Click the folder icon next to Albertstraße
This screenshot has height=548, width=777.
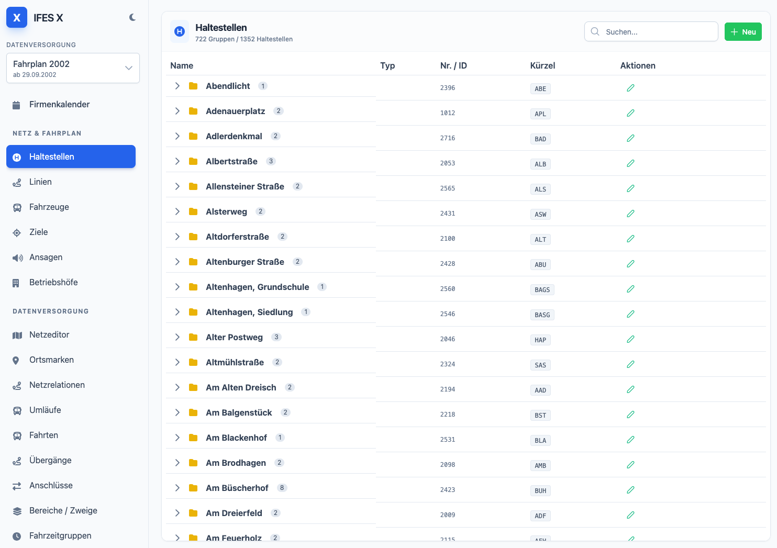click(193, 161)
